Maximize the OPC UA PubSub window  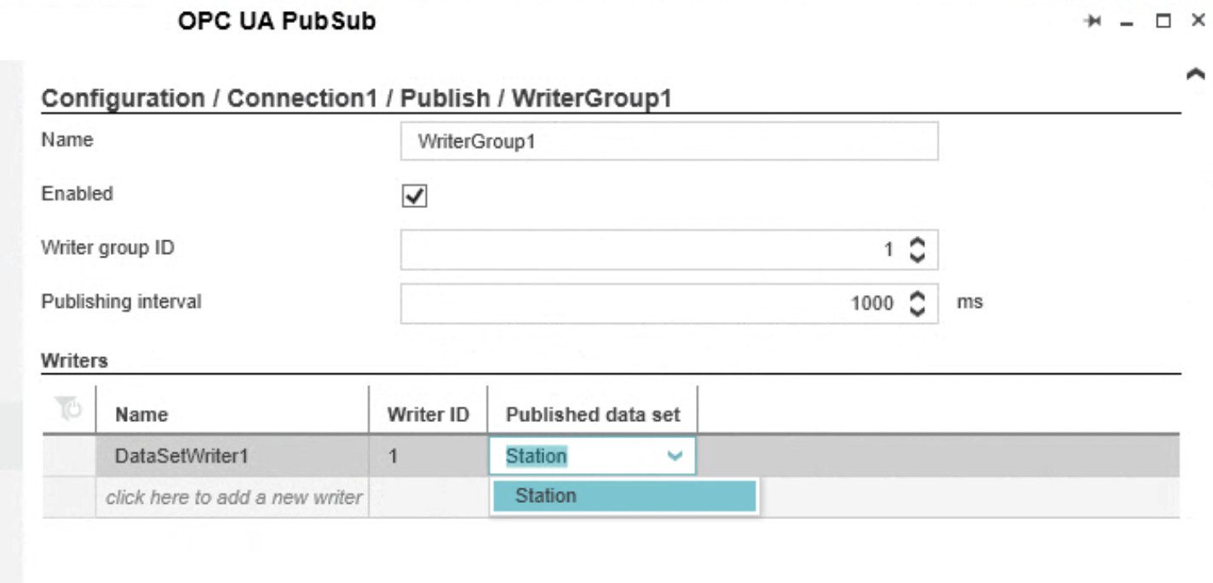(x=1164, y=22)
